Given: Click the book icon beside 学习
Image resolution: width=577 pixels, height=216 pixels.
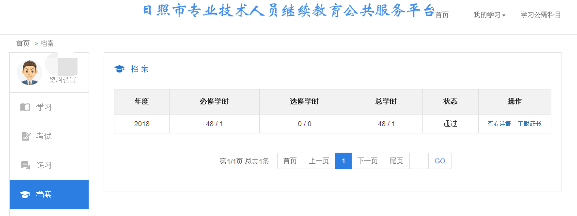Looking at the screenshot, I should pos(25,107).
